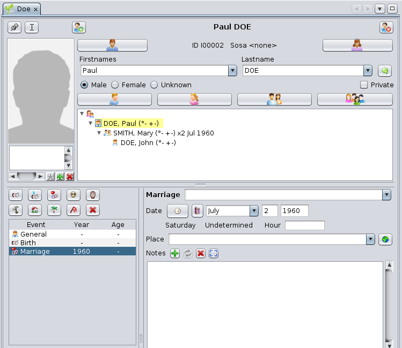Click the grey refresh arrows notes icon
This screenshot has width=402, height=348.
188,253
